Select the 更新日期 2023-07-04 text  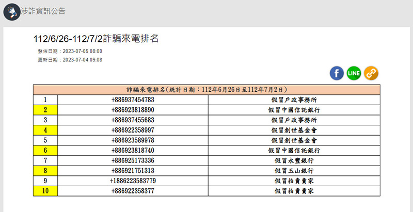tap(70, 60)
